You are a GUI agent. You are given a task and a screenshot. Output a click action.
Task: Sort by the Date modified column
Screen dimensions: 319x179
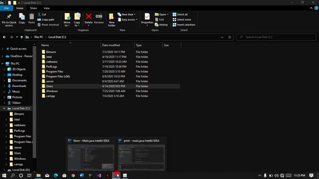point(118,45)
